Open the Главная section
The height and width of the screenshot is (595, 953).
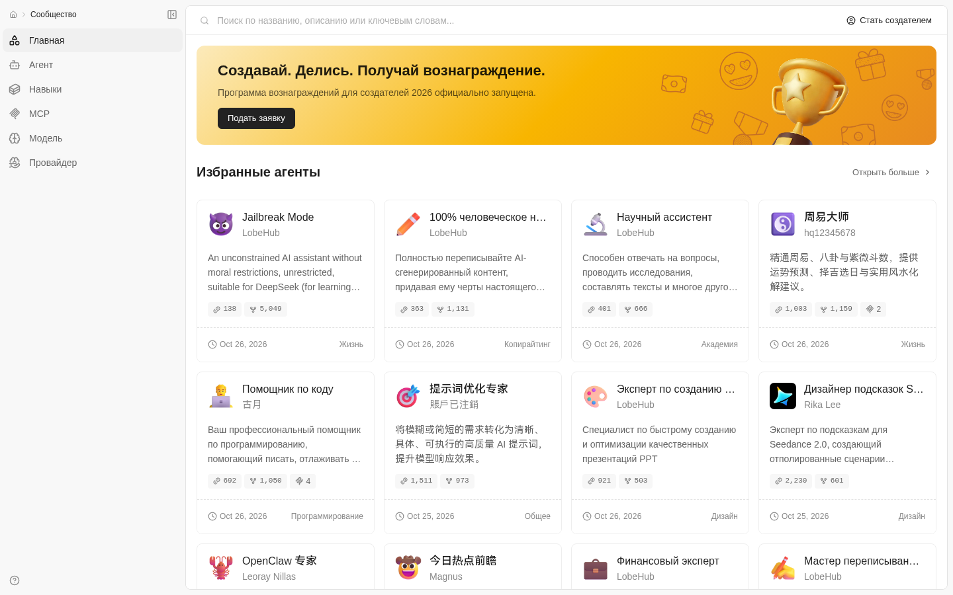93,40
